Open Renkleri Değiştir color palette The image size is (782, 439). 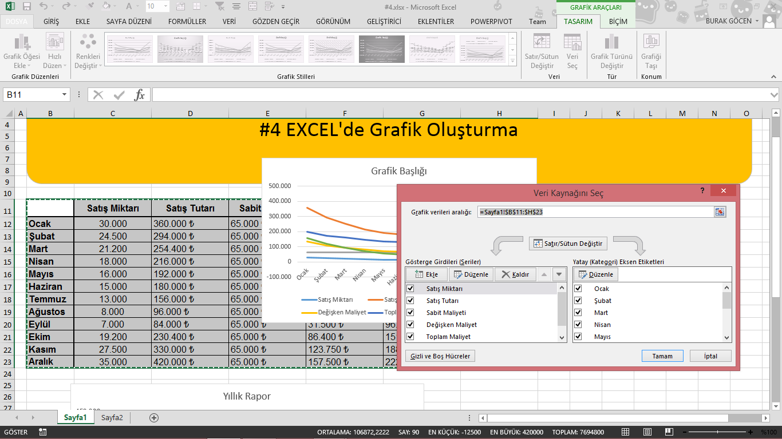[x=88, y=50]
